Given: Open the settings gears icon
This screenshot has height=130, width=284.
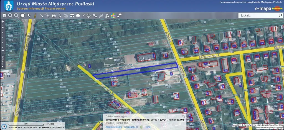Looking at the screenshot, I should point(95,15).
